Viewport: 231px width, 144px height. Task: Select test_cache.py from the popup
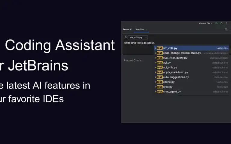(x=191, y=82)
